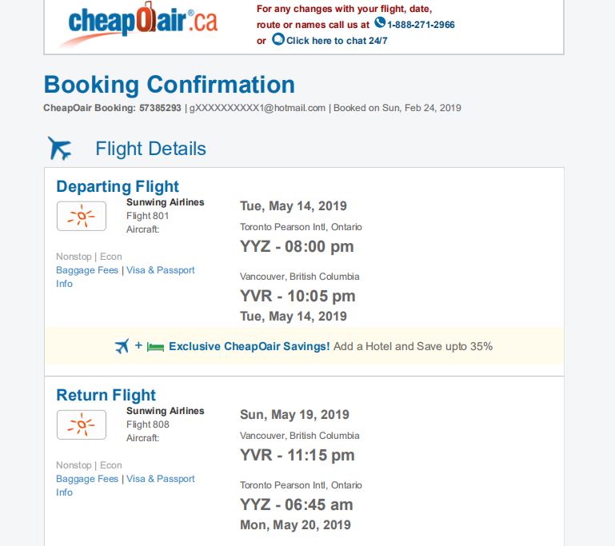Click the Return Flight heading
The width and height of the screenshot is (615, 546).
(x=106, y=395)
